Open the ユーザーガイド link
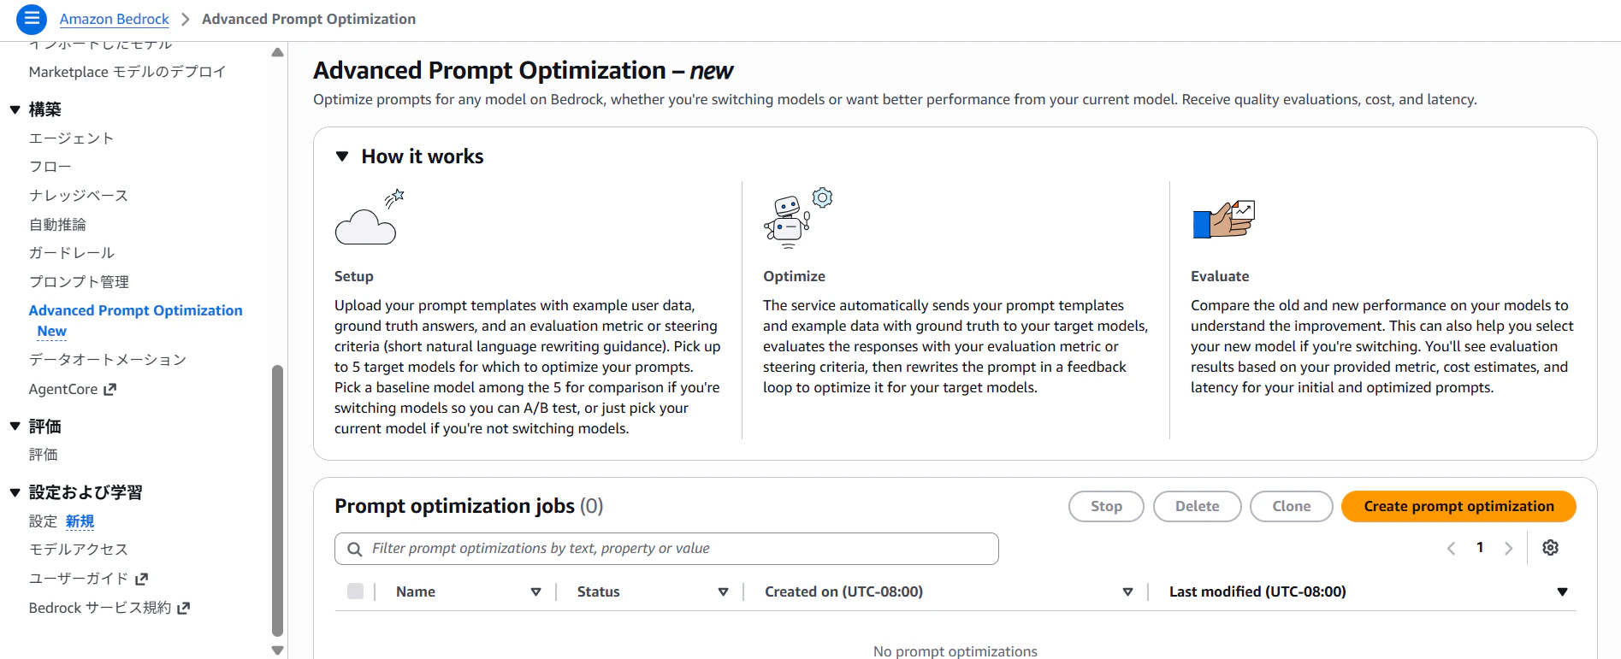Image resolution: width=1621 pixels, height=659 pixels. coord(79,579)
